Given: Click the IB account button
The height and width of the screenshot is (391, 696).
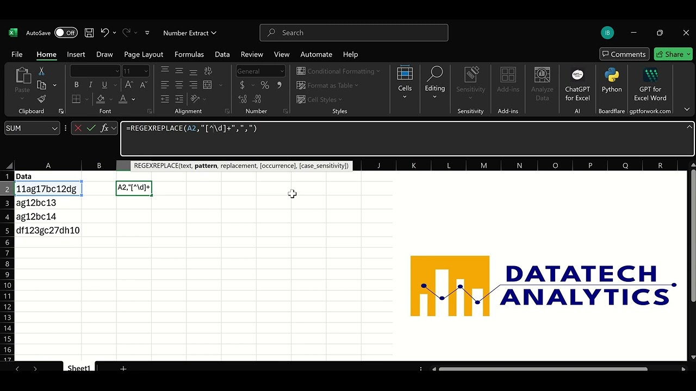Looking at the screenshot, I should coord(607,33).
